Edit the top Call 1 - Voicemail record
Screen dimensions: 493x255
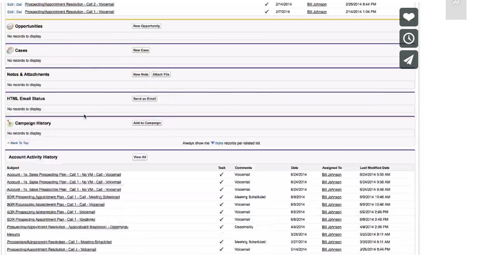click(x=10, y=12)
